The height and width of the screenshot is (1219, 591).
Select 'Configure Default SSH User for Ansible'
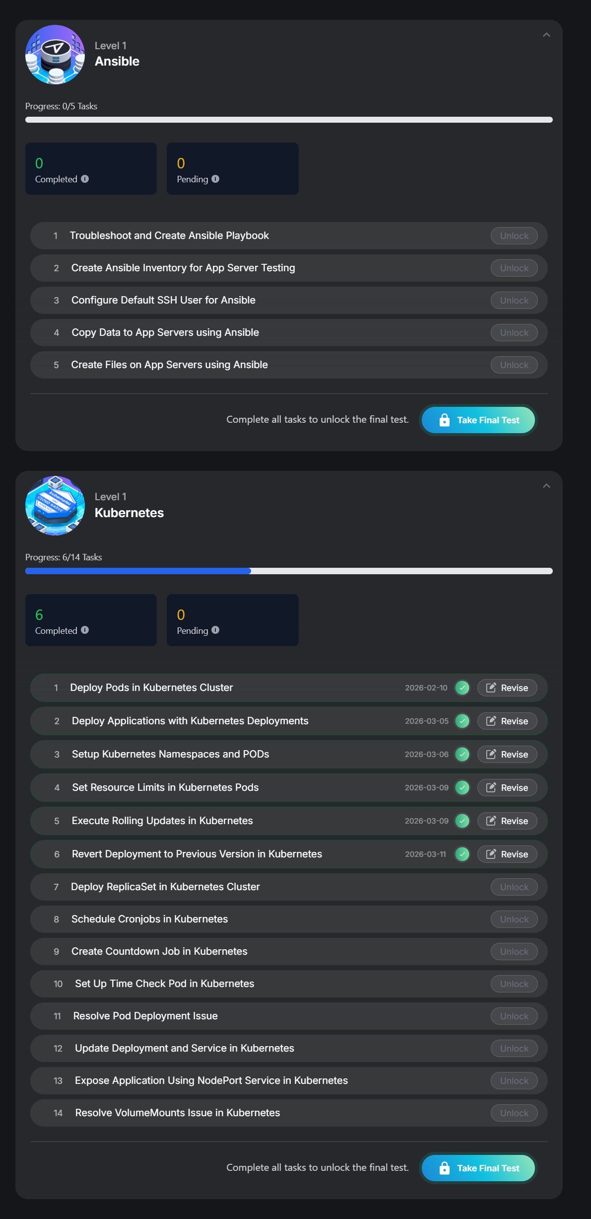coord(163,300)
